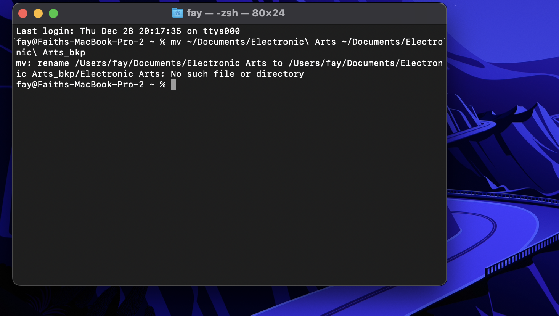Click the last prompt "fay@Faiths-MacBook-Pro-2"
Viewport: 559px width, 316px height.
point(80,84)
